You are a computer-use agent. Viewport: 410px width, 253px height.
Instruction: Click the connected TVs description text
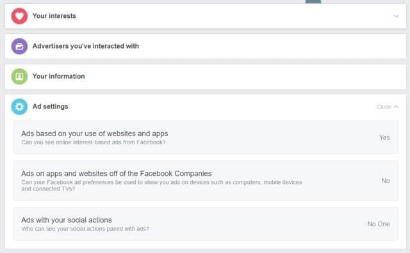click(161, 185)
